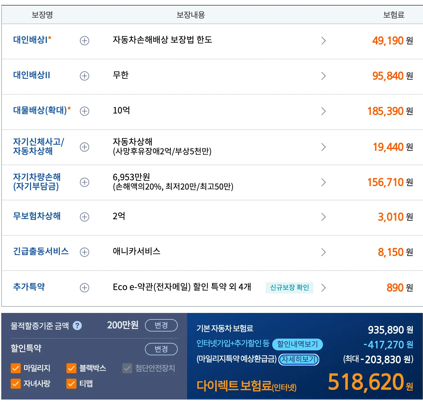Click the plus icon beside 긴급출동서비스

click(84, 252)
